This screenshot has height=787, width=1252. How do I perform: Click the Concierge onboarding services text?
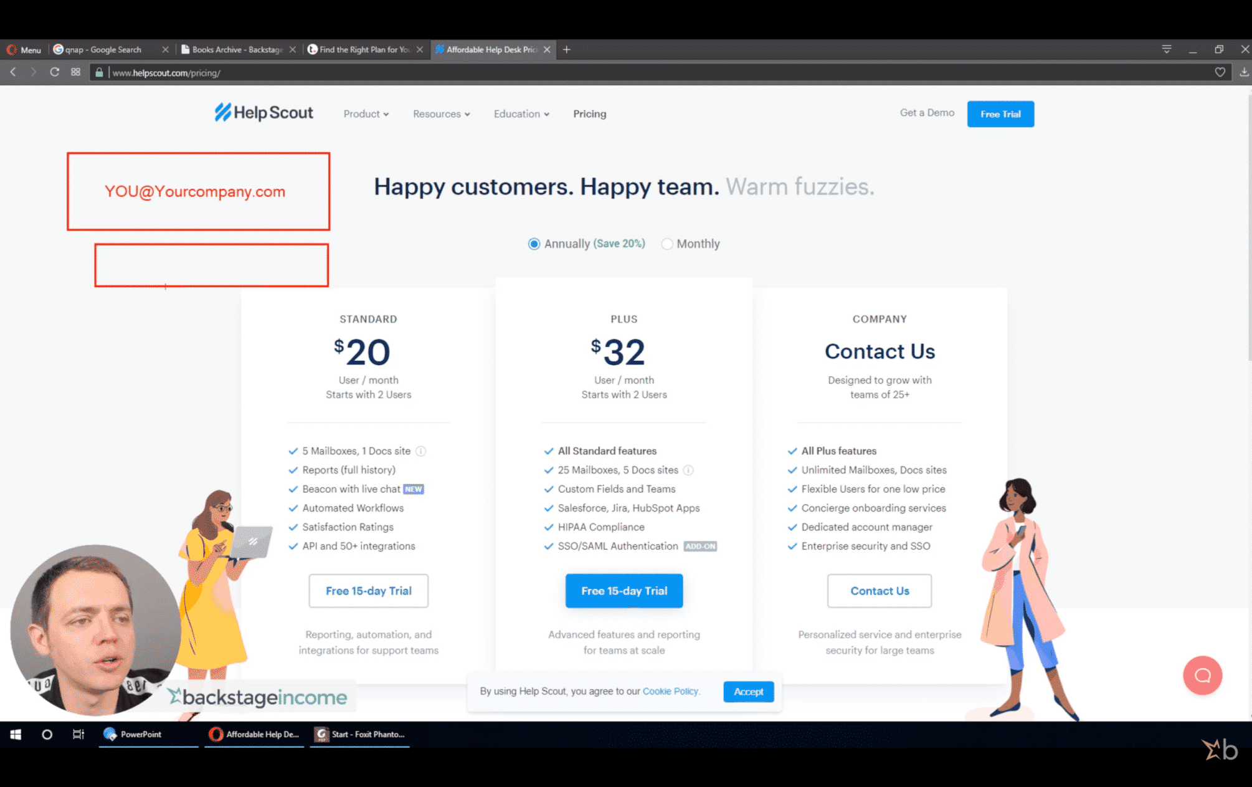pos(874,508)
